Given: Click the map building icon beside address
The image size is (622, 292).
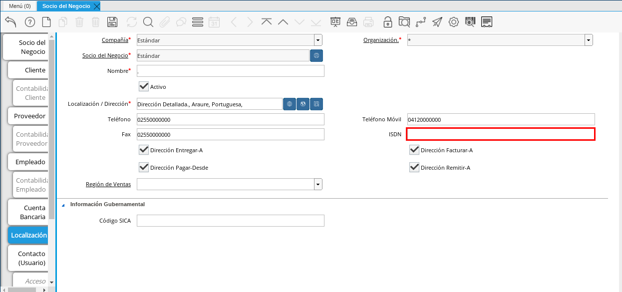Looking at the screenshot, I should pos(316,104).
